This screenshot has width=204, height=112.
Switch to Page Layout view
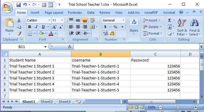click(x=136, y=107)
